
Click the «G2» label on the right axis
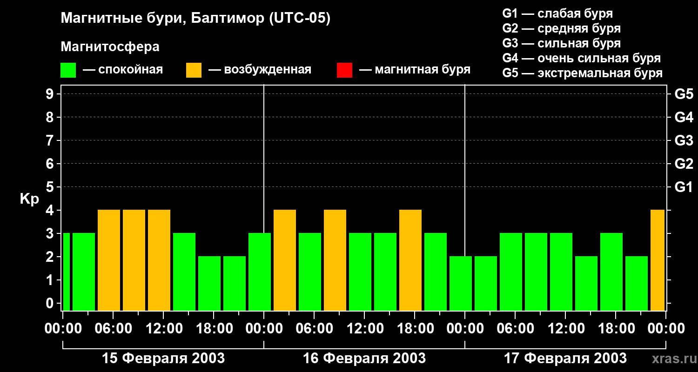point(684,164)
